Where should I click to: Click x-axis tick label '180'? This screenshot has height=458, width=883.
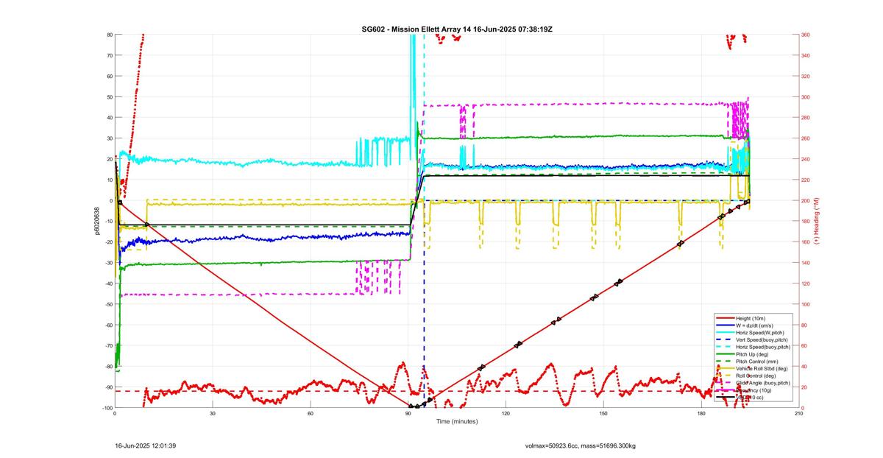701,414
